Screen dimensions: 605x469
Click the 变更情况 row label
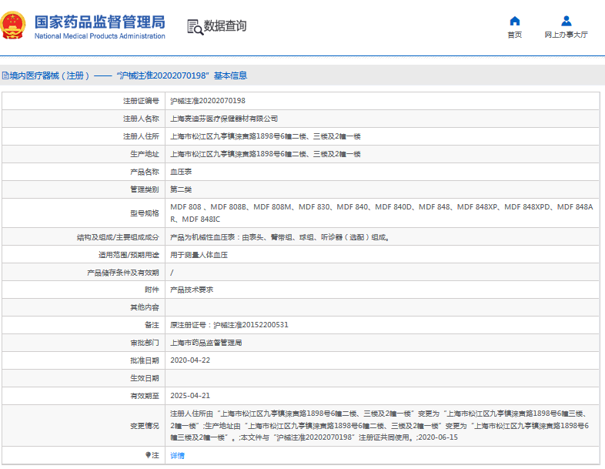144,426
